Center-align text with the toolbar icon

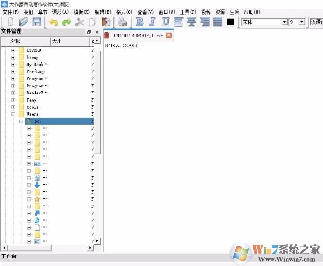[x=192, y=22]
